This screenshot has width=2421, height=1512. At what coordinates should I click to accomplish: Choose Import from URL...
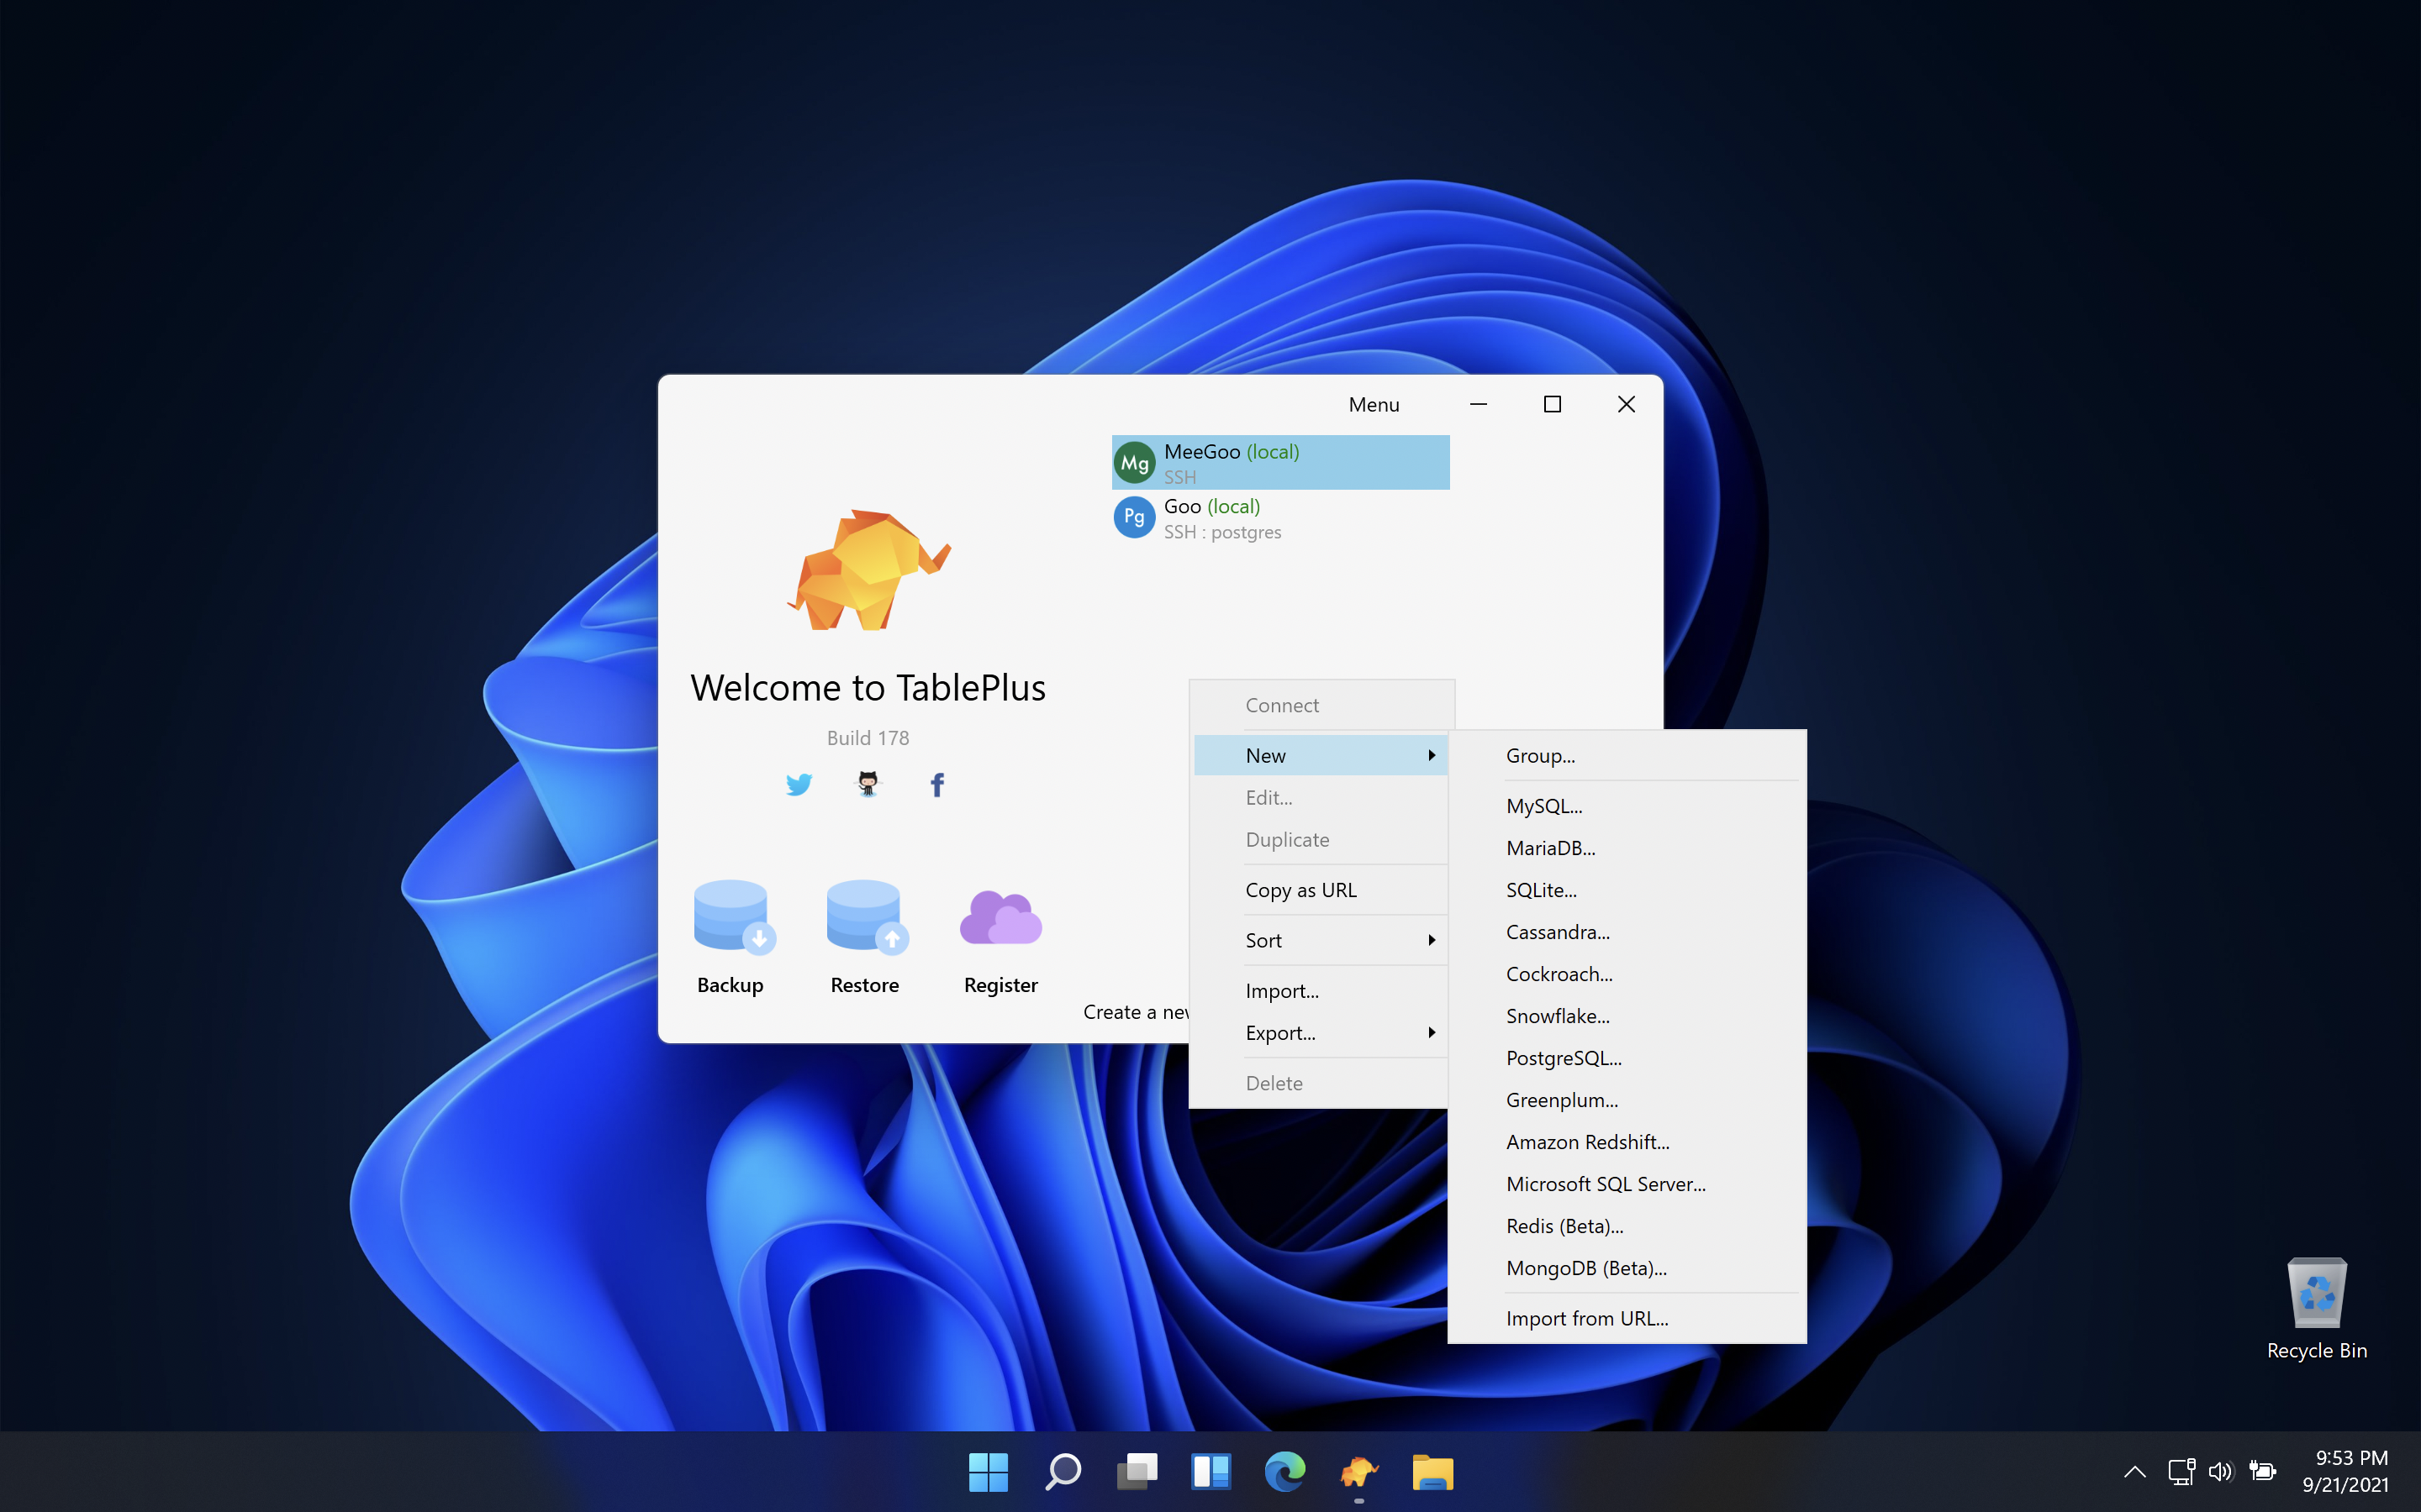(x=1627, y=1318)
